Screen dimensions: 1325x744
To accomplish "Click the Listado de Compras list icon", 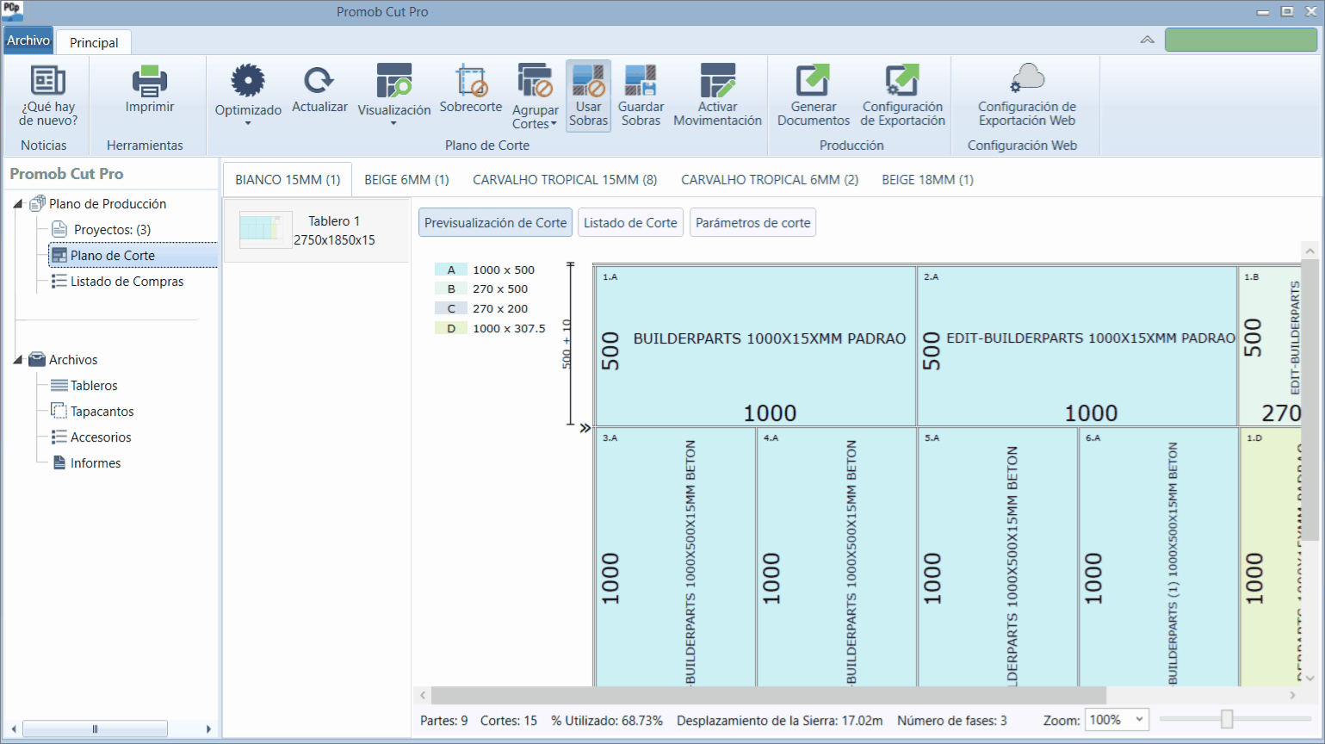I will (x=59, y=281).
